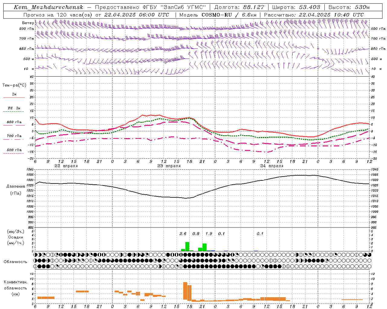Click the Td 2м legend entry
This screenshot has width=387, height=309.
pyautogui.click(x=14, y=108)
